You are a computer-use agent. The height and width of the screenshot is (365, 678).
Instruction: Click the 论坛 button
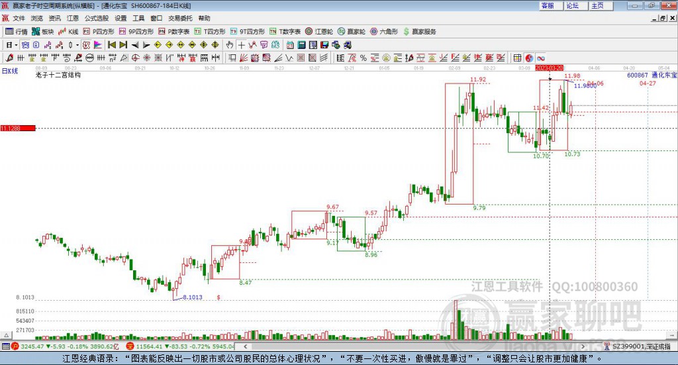575,5
